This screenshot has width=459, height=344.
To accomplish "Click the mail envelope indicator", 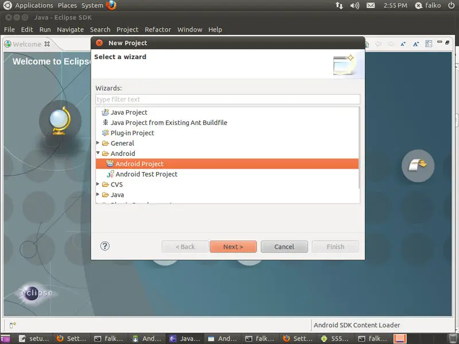I will pyautogui.click(x=371, y=5).
